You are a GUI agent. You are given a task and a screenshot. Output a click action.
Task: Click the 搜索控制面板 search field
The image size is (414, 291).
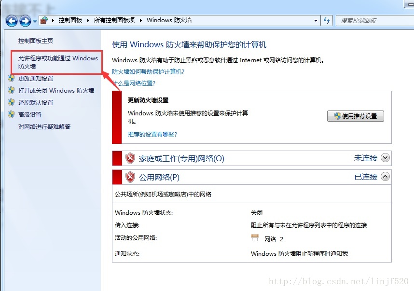(x=375, y=21)
